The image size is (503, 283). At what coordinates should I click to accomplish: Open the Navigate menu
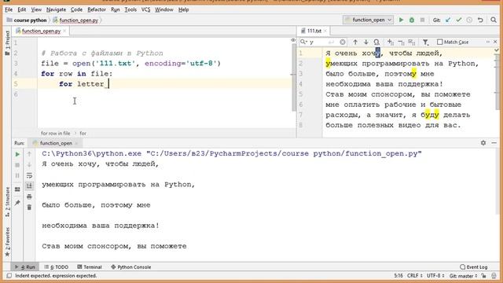click(x=56, y=9)
